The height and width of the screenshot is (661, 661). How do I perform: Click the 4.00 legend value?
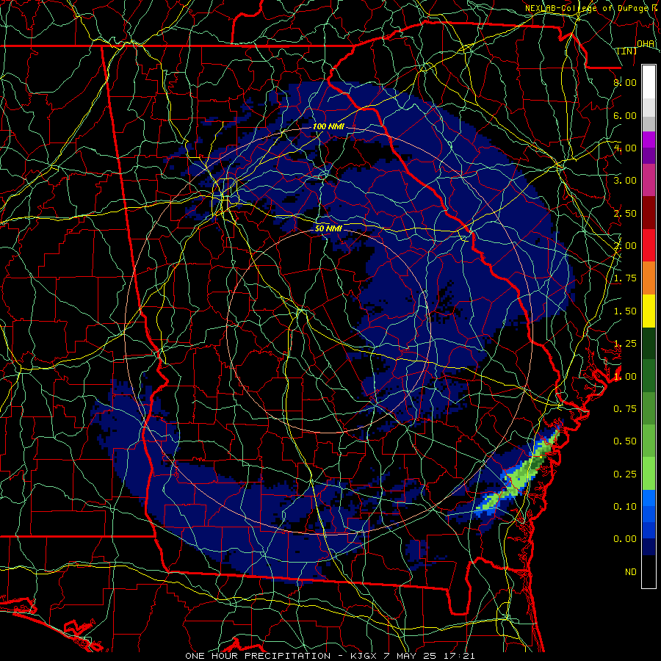coord(625,148)
